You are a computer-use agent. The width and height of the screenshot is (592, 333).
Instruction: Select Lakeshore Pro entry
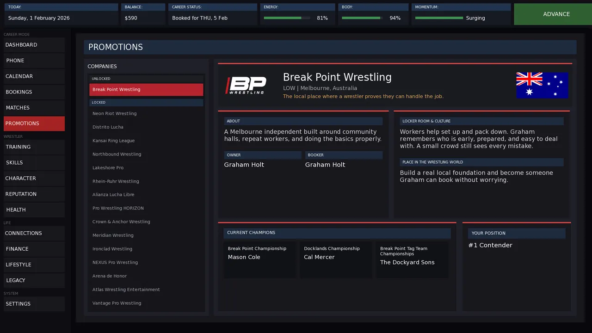[146, 168]
